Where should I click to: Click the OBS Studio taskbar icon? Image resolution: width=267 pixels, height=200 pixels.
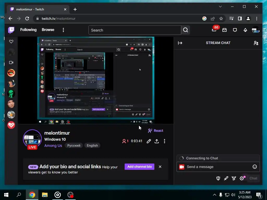pos(70,195)
